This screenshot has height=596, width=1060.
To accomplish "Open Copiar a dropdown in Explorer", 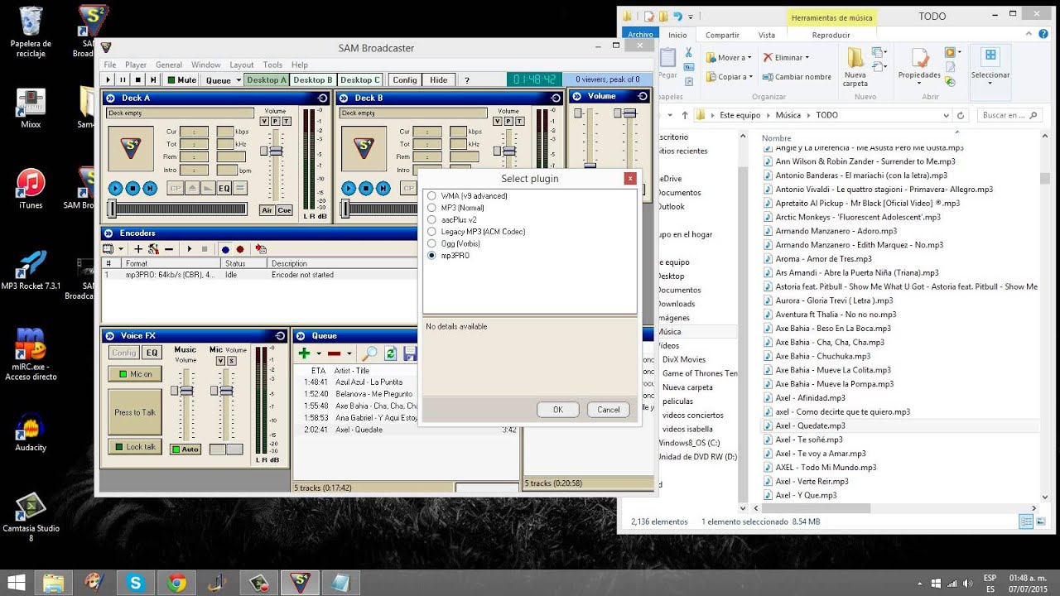I will (729, 77).
